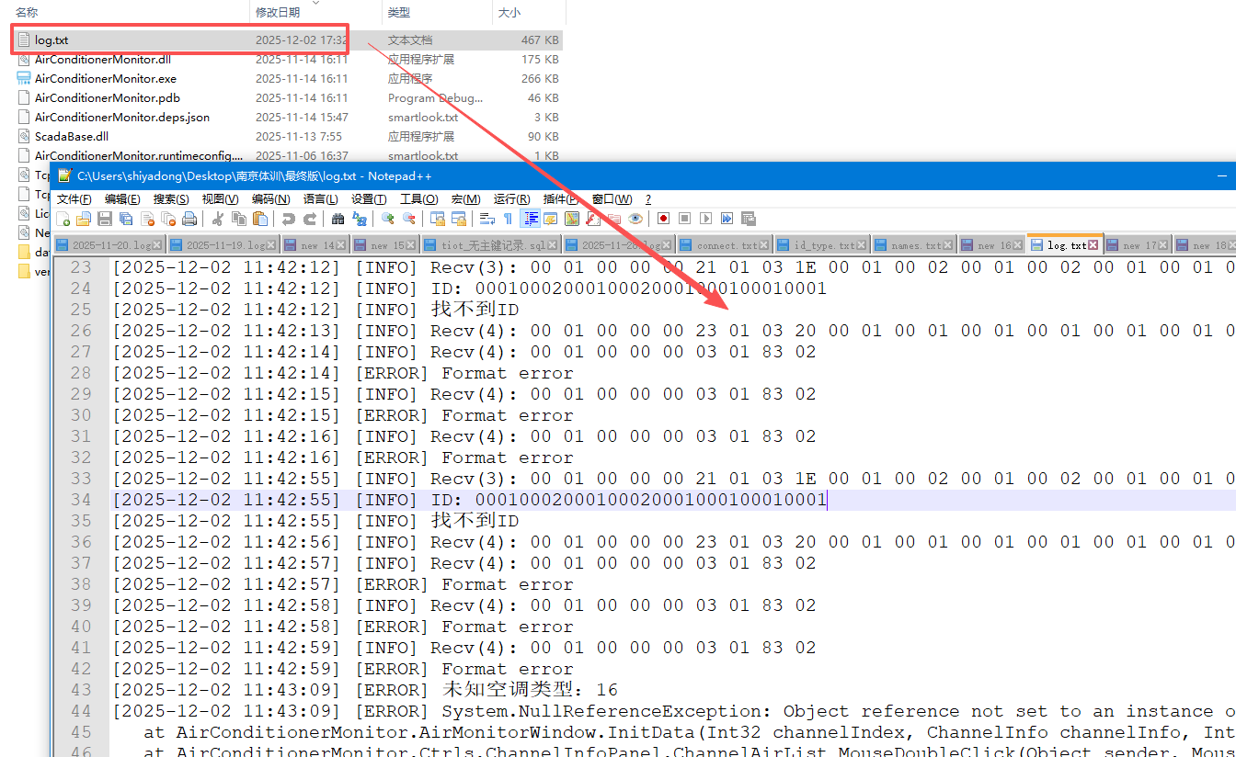
Task: Switch to the connect.txt tab
Action: (x=727, y=245)
